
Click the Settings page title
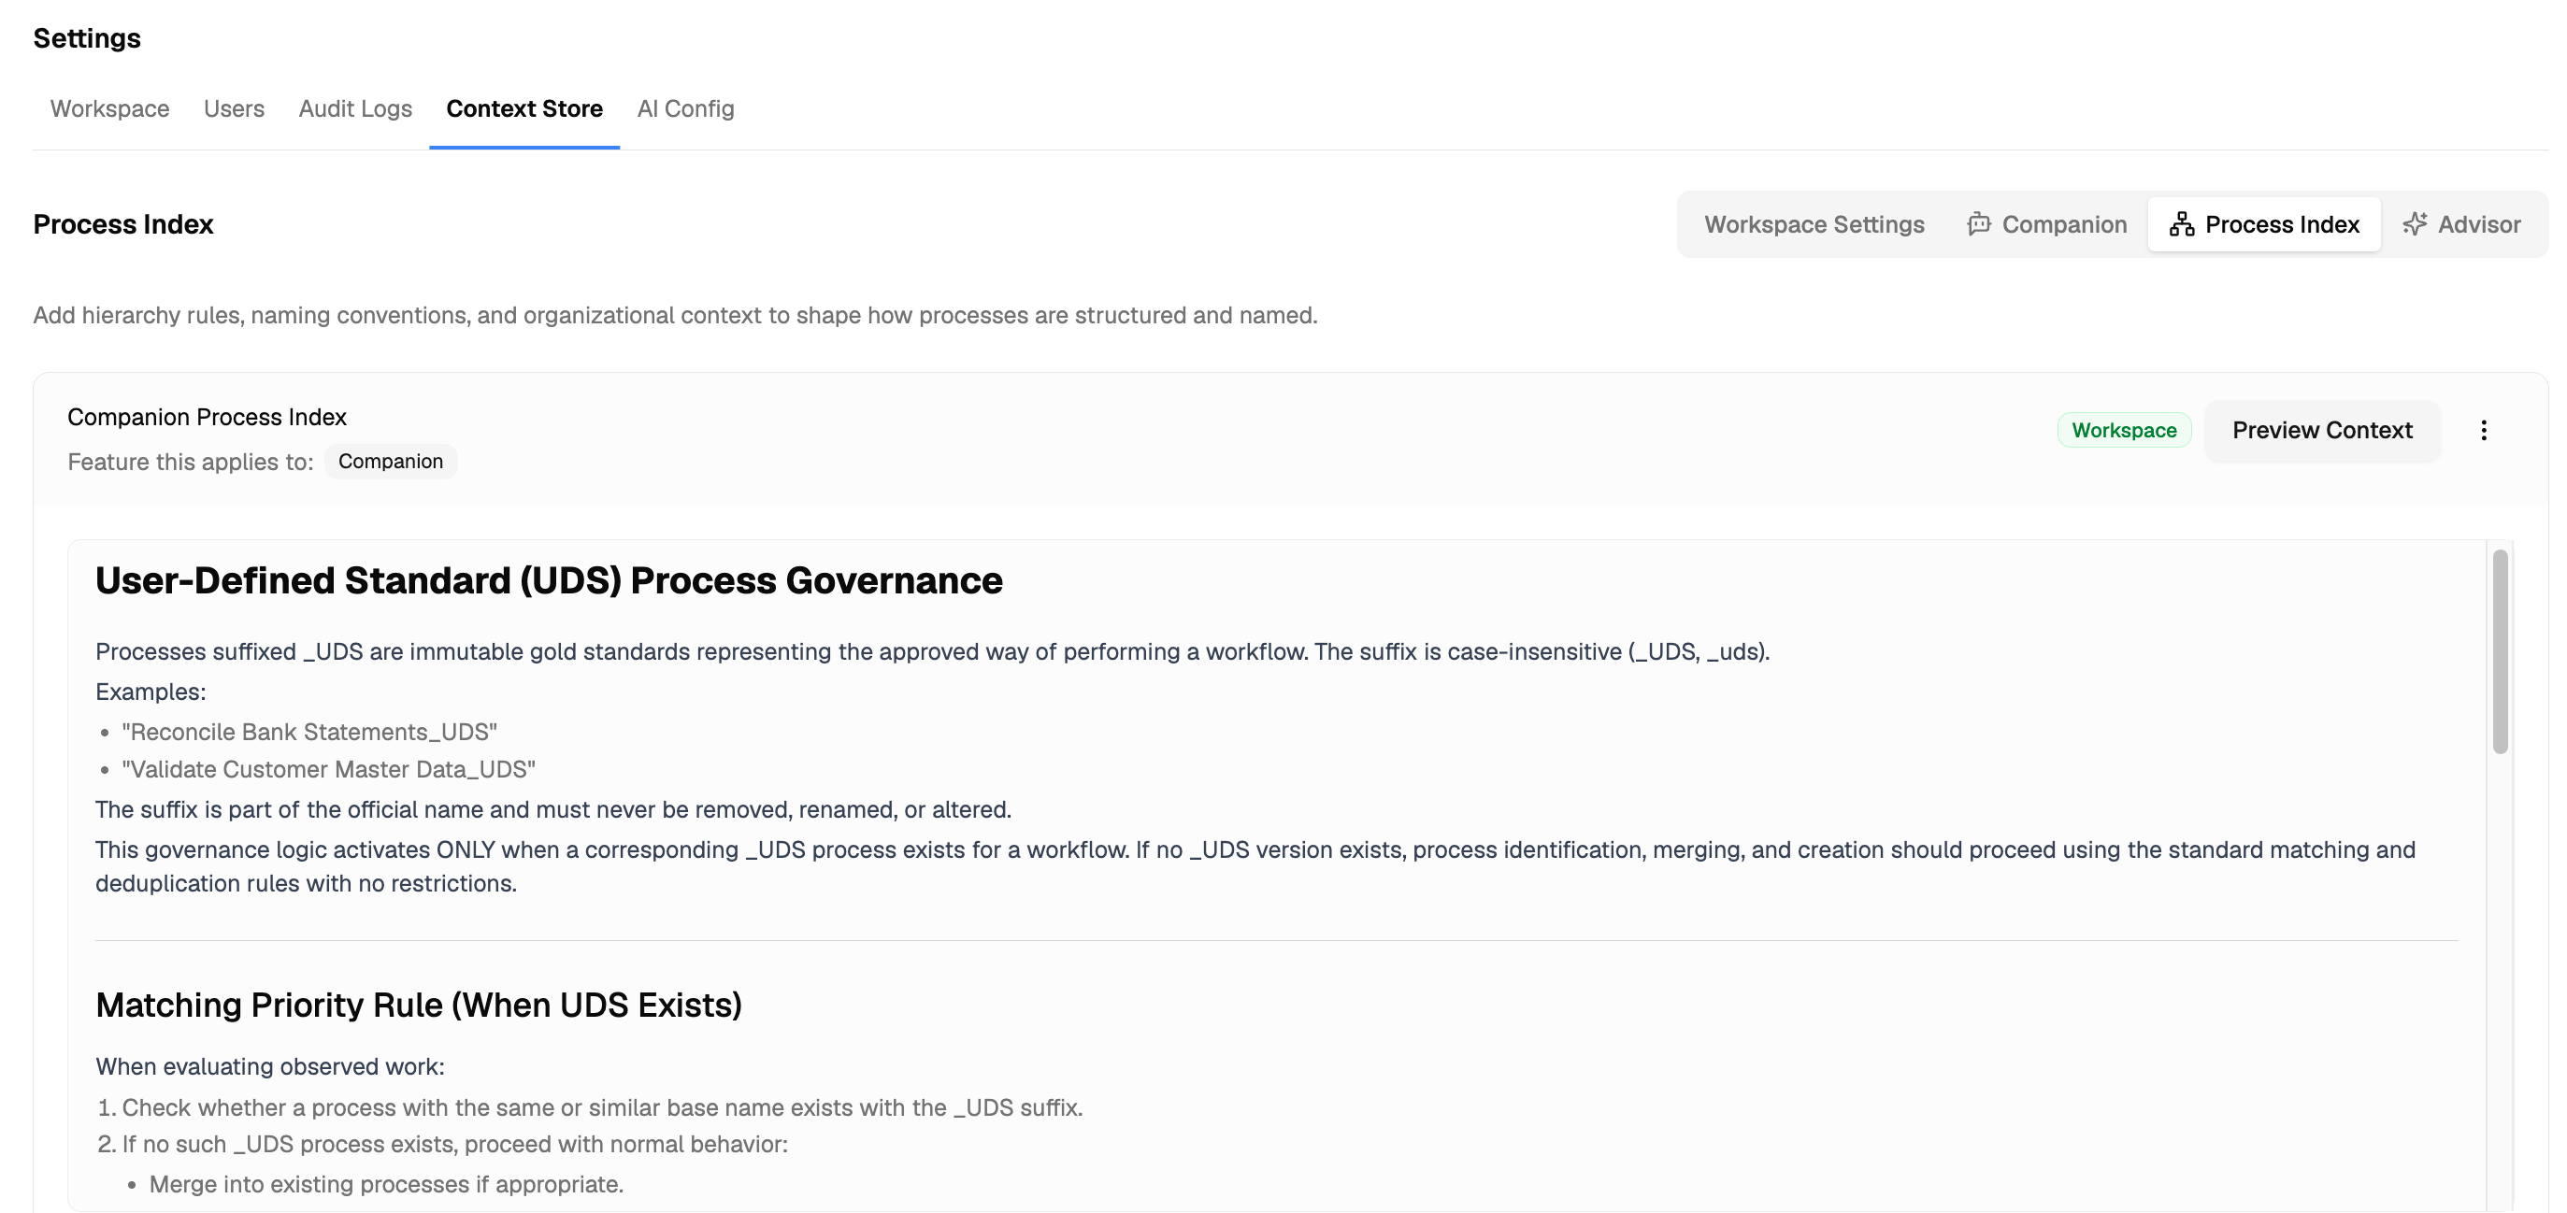(87, 37)
